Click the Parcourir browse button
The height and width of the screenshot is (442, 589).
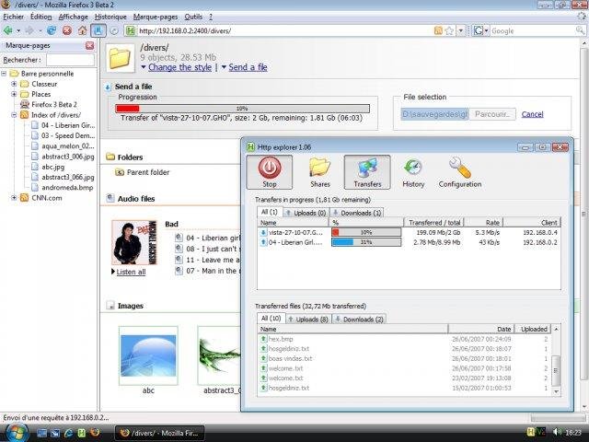point(492,114)
